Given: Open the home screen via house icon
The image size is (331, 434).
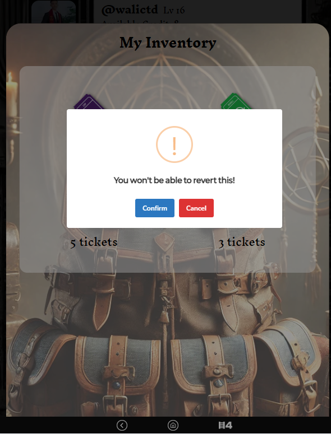Looking at the screenshot, I should (x=173, y=425).
